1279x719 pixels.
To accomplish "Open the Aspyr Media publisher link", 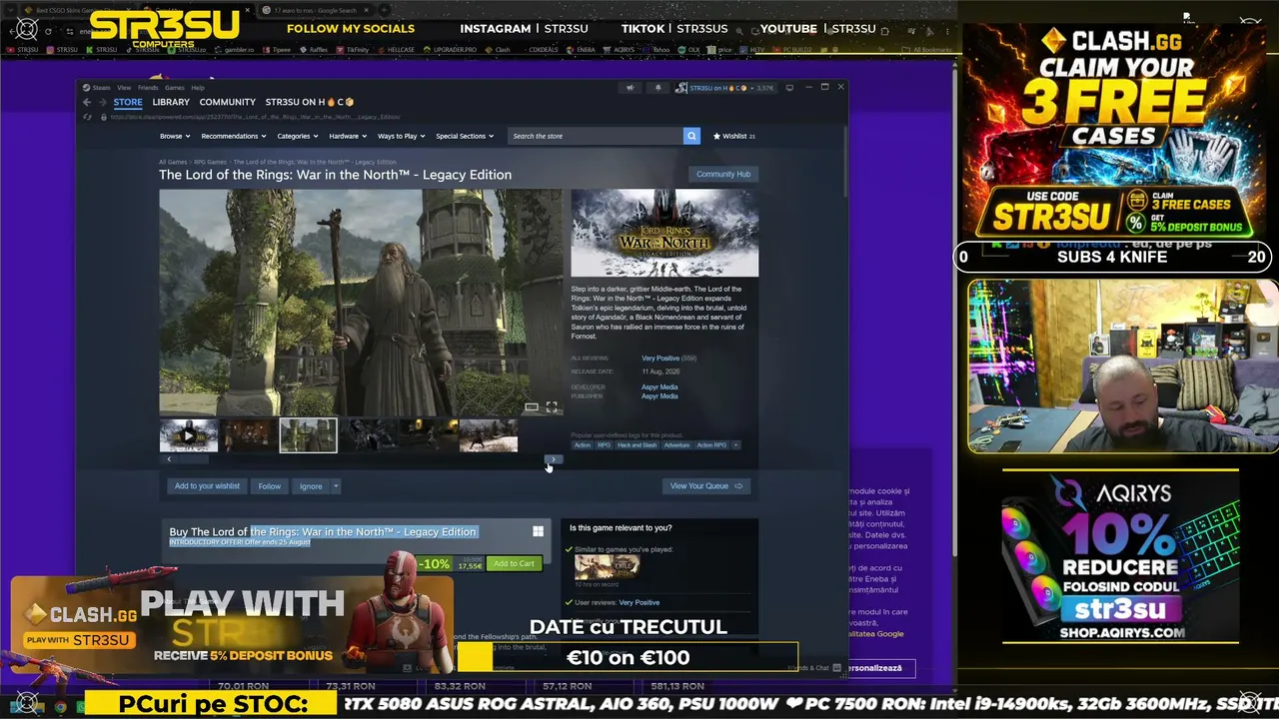I will [659, 396].
